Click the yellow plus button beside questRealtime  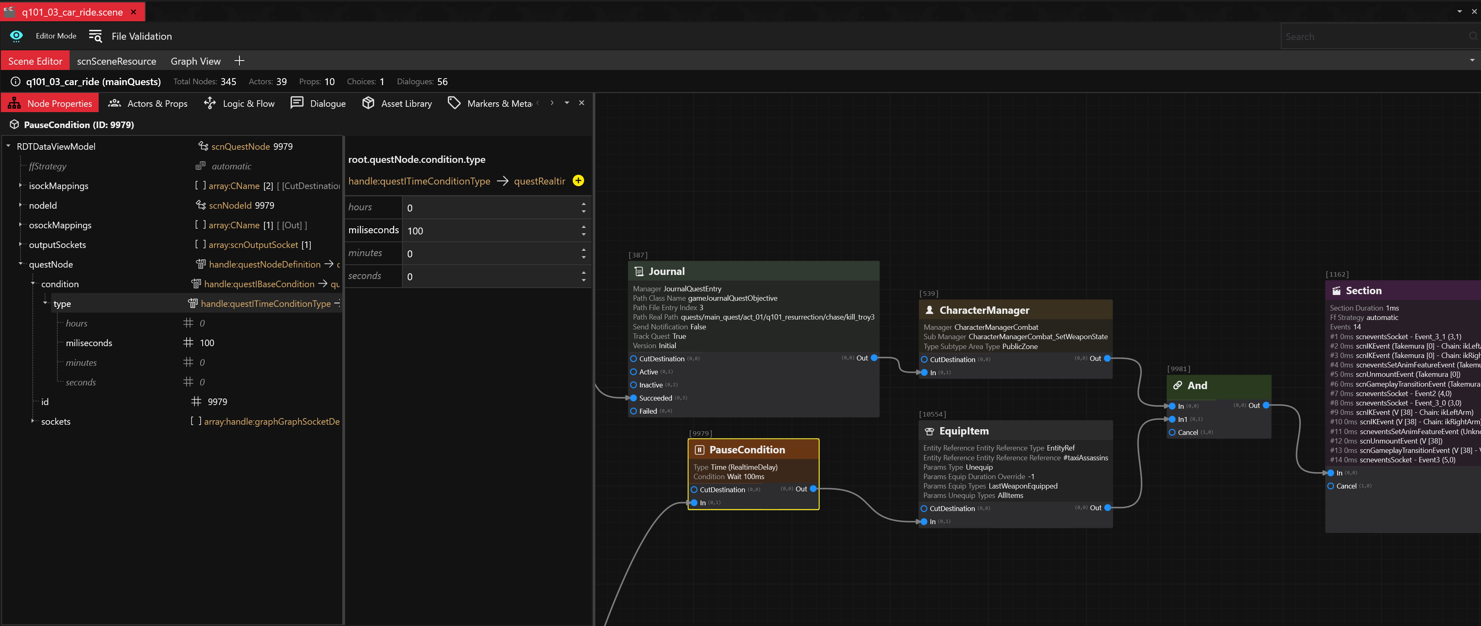[578, 181]
